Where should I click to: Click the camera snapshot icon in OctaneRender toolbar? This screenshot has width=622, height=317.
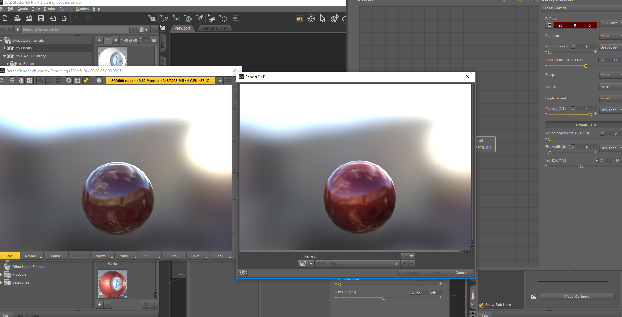coord(229,80)
